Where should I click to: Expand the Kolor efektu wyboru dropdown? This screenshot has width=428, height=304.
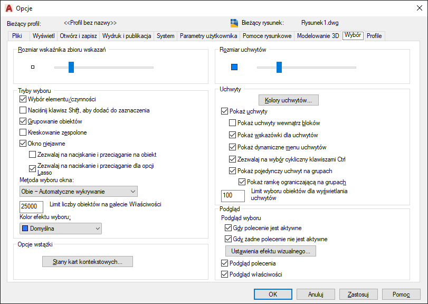click(x=60, y=228)
